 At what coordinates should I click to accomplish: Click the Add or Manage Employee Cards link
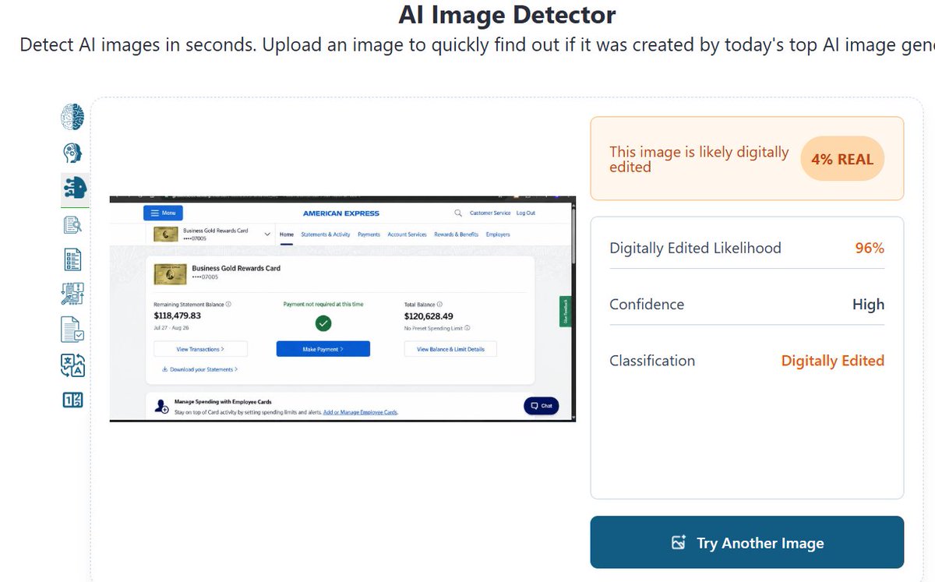click(x=360, y=411)
